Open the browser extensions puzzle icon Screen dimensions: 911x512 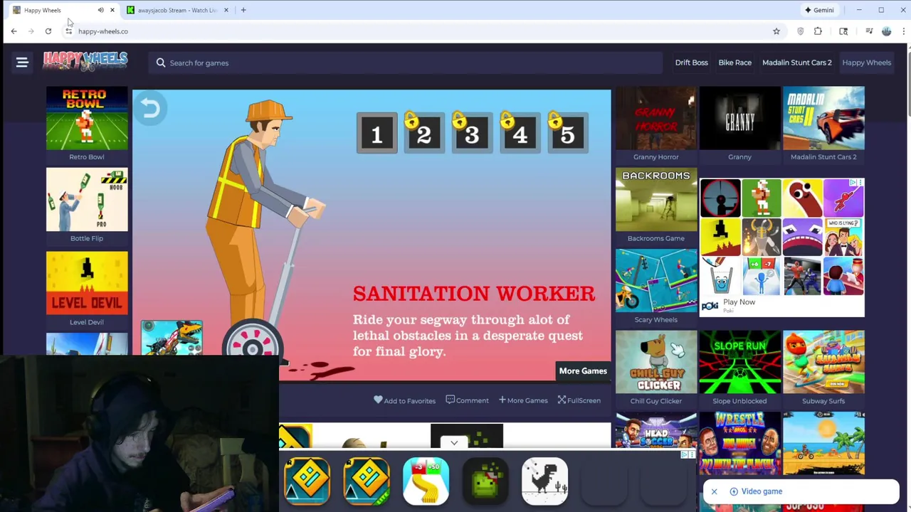point(818,31)
